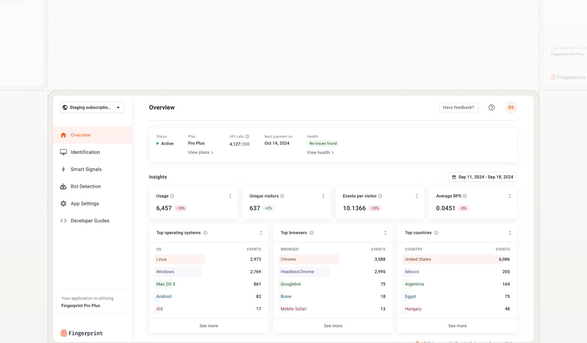The height and width of the screenshot is (343, 587).
Task: Click the help question mark icon
Action: (491, 107)
